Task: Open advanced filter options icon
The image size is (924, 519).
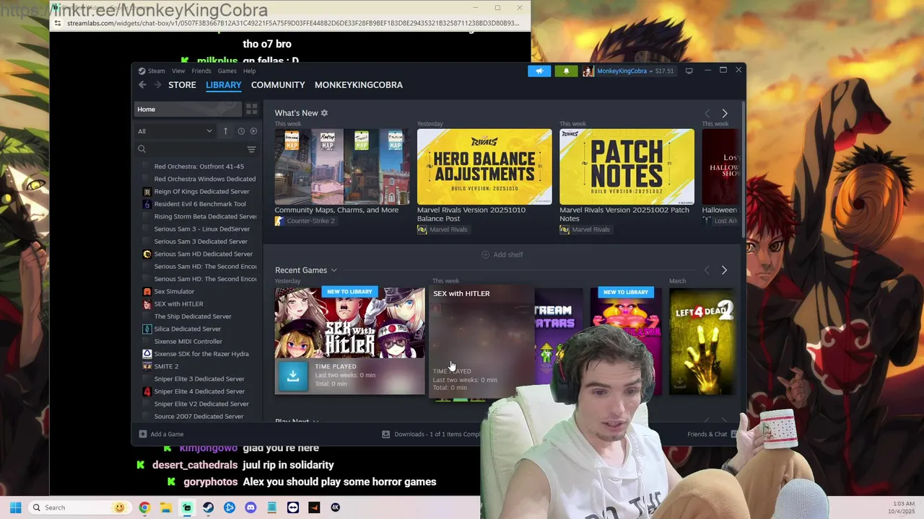Action: pyautogui.click(x=251, y=149)
